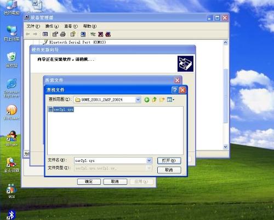Click the Back arrow in Device Manager toolbar

[28, 34]
